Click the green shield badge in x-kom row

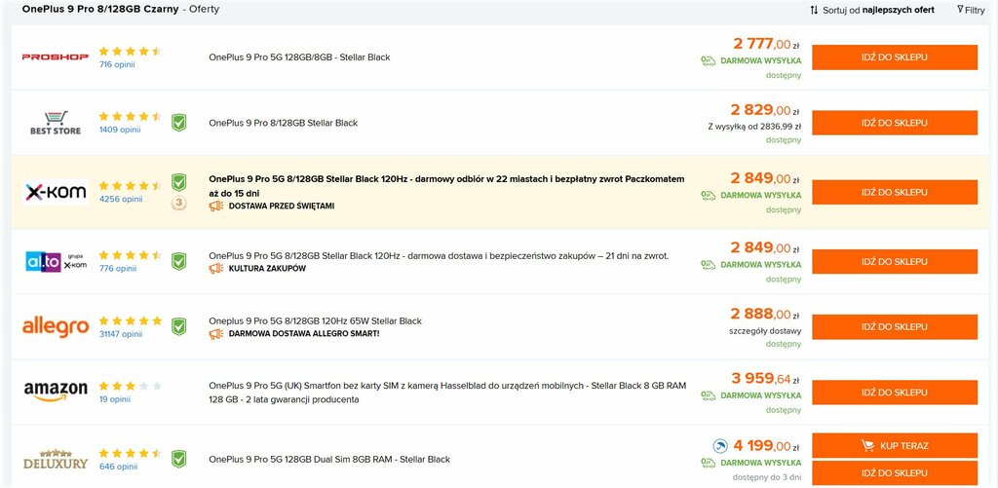pyautogui.click(x=179, y=182)
